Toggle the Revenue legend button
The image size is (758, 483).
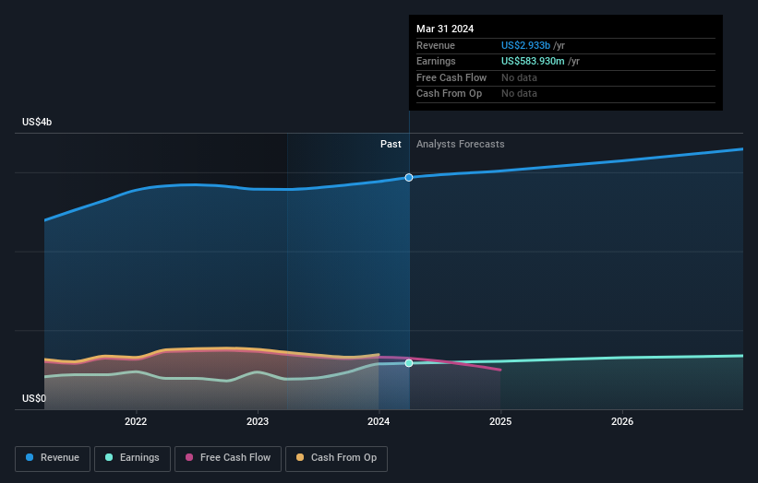(x=53, y=458)
